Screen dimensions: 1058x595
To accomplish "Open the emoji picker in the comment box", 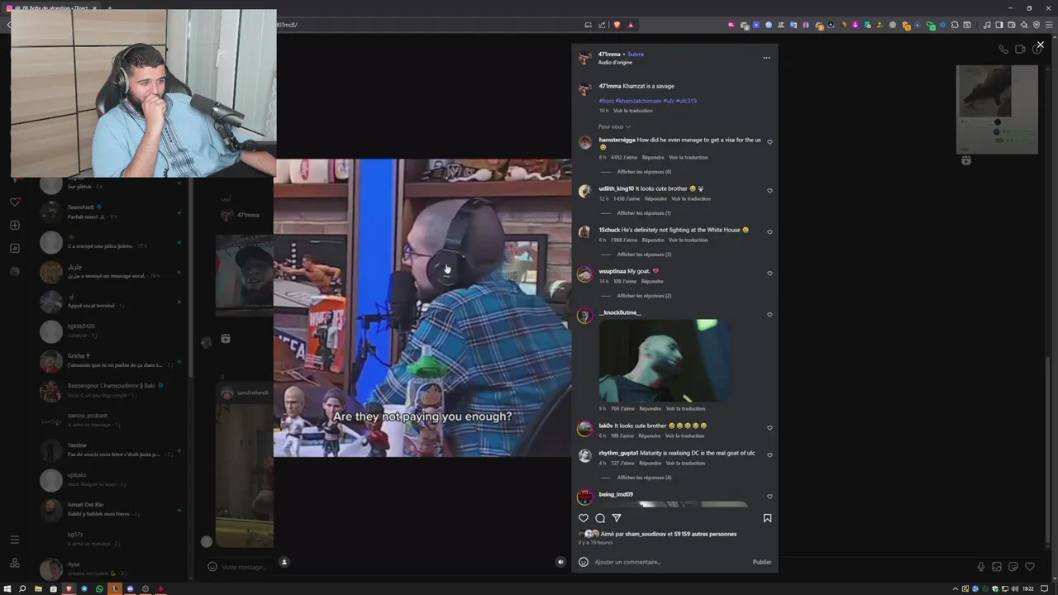I will click(584, 562).
